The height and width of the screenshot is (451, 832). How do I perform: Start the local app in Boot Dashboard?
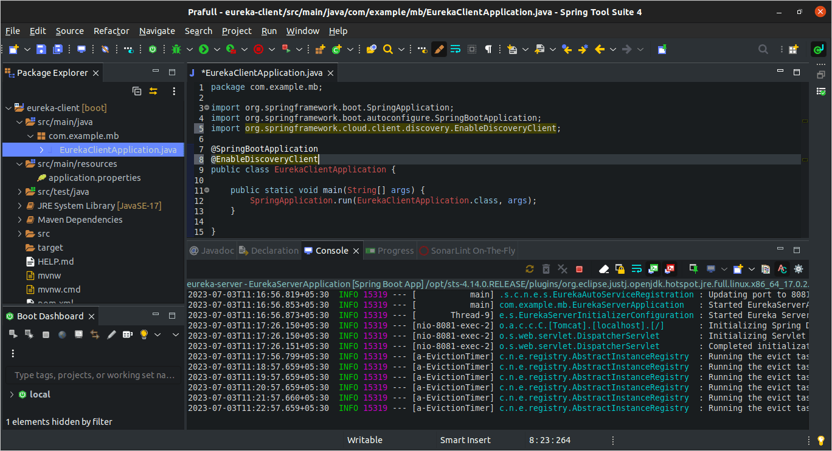(x=13, y=334)
